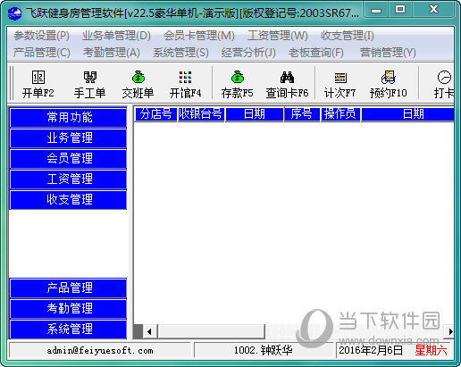Click the last 日期 column header
The height and width of the screenshot is (367, 461).
(x=407, y=114)
